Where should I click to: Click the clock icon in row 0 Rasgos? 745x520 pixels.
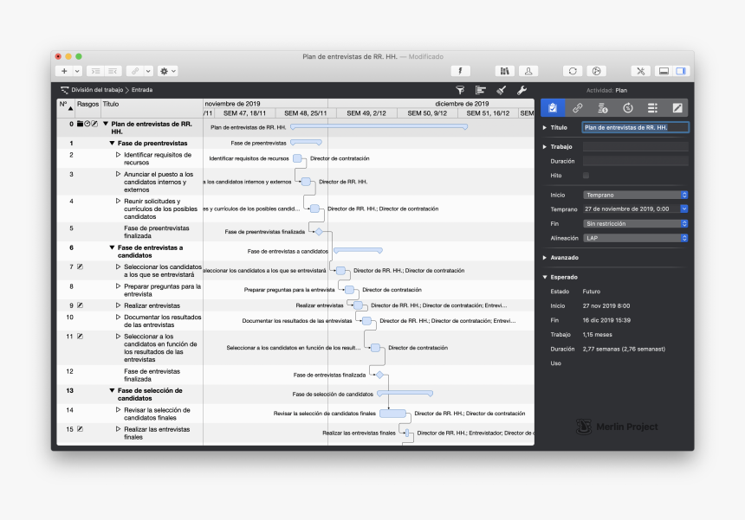tap(87, 124)
